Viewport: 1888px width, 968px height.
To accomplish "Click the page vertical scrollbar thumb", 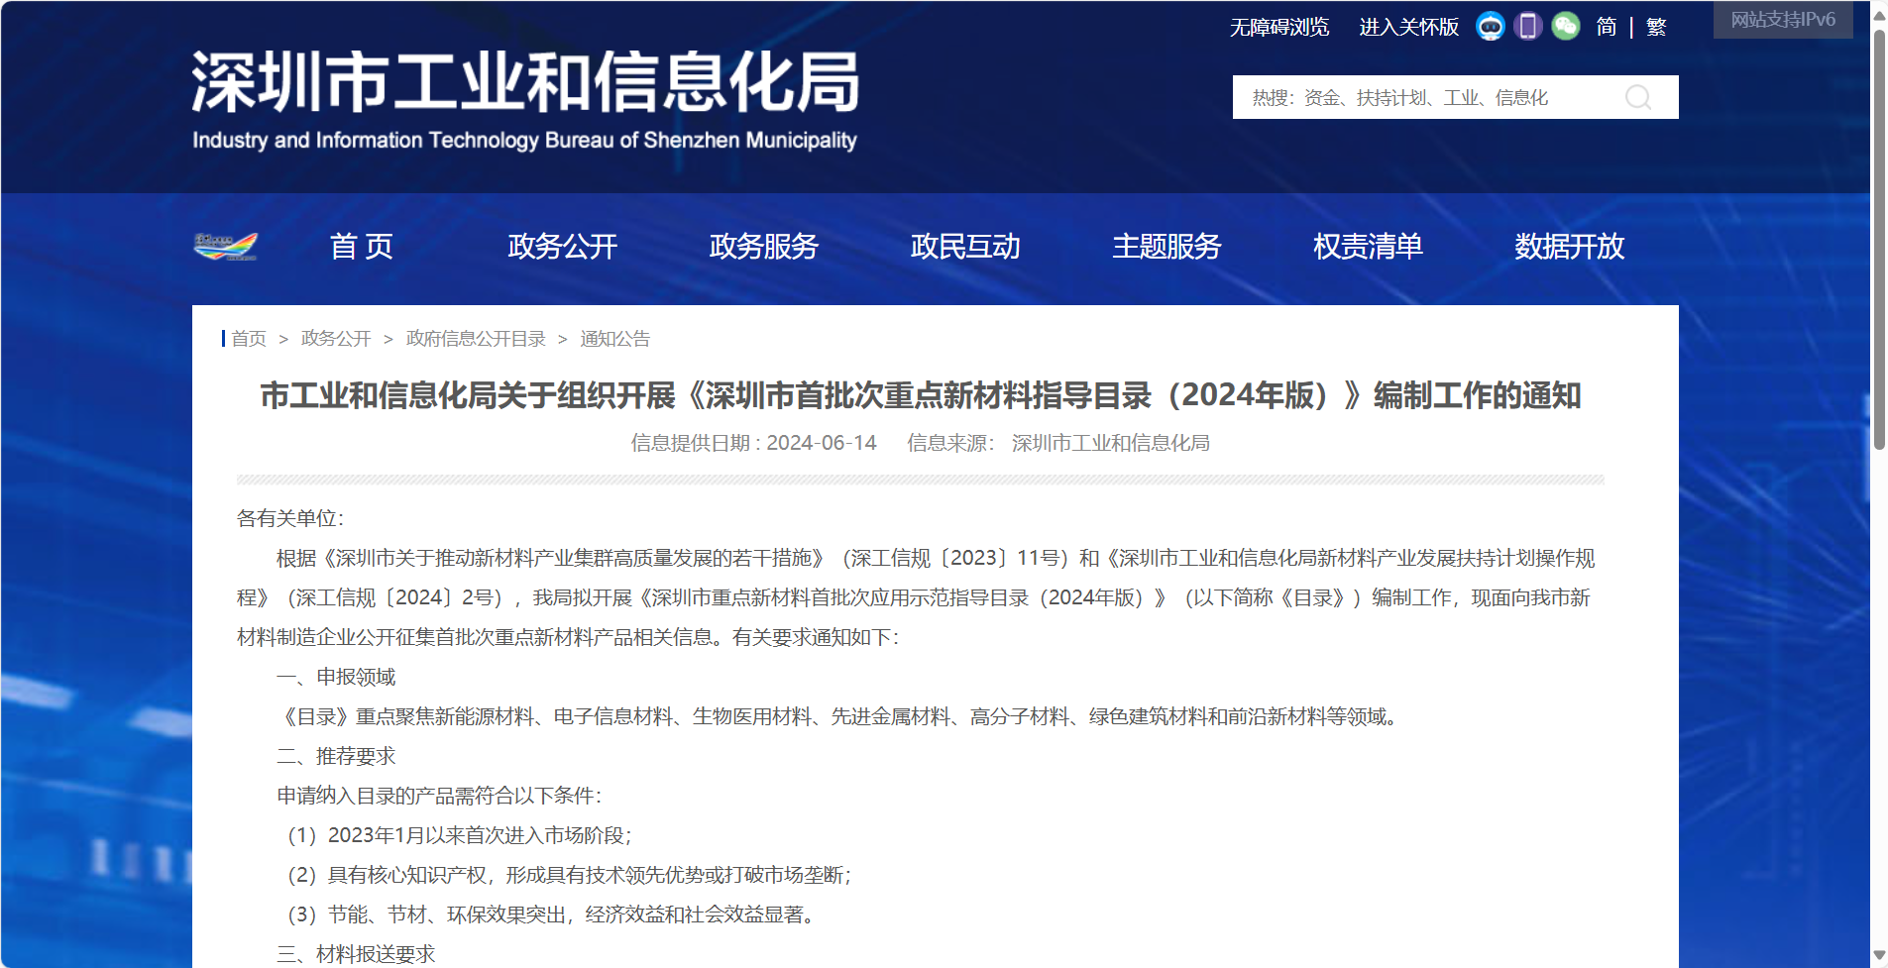I will pos(1879,238).
